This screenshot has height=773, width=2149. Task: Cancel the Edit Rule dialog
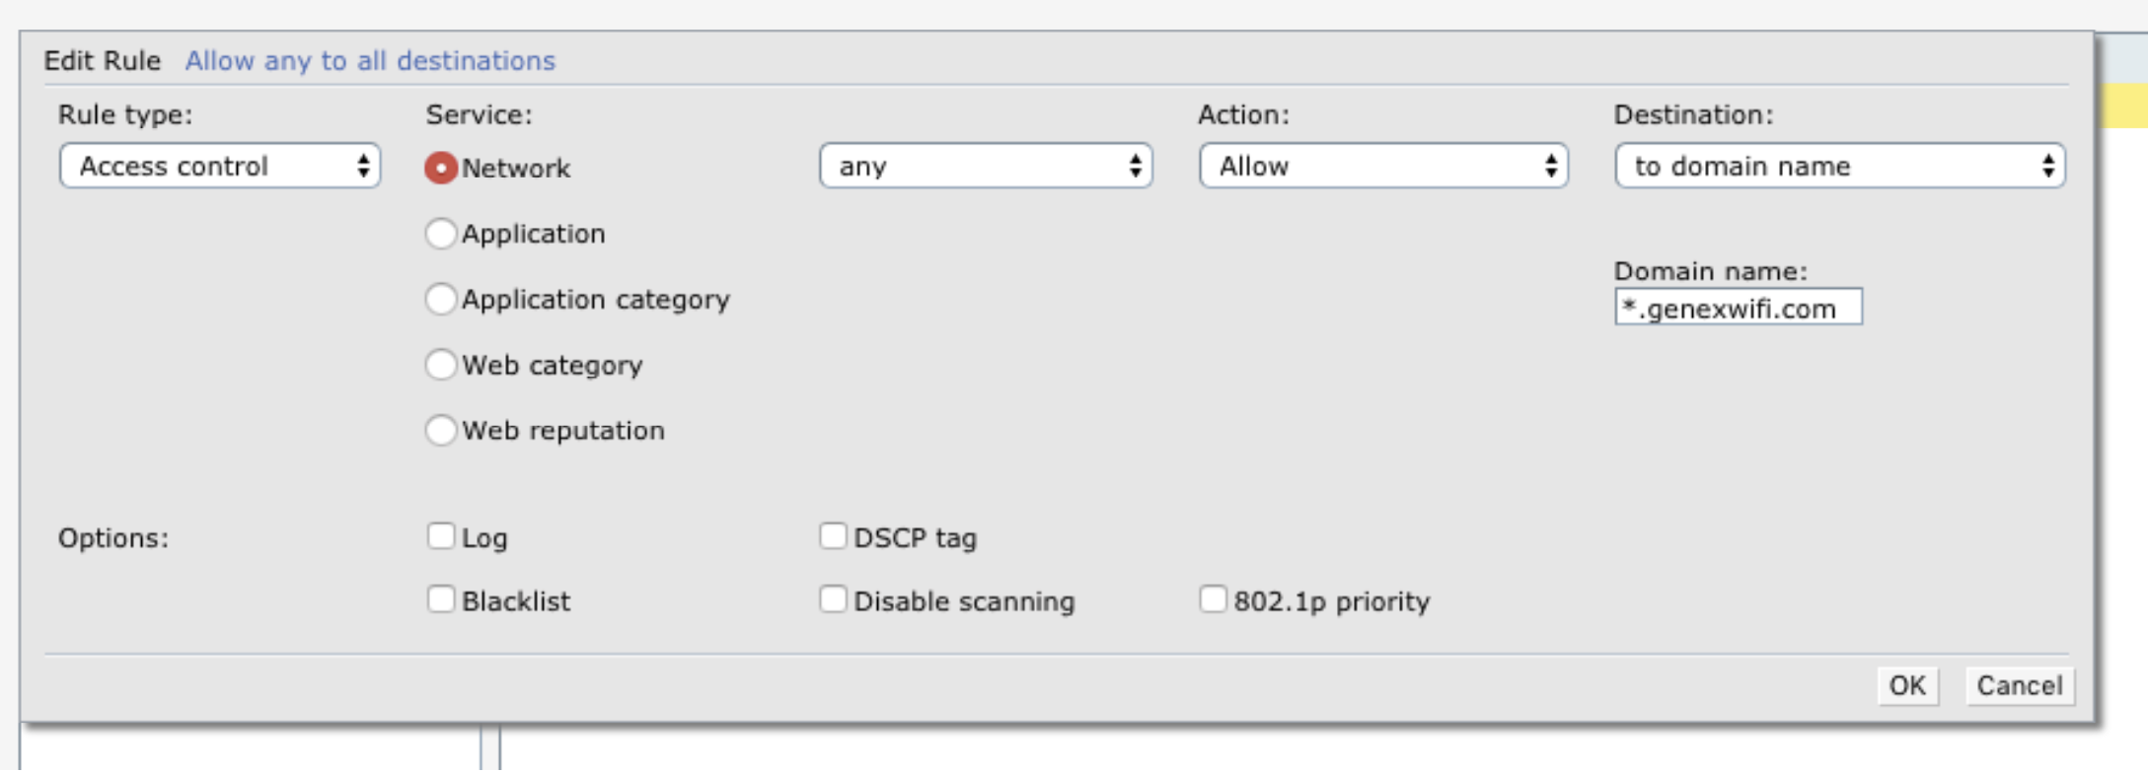click(2020, 686)
